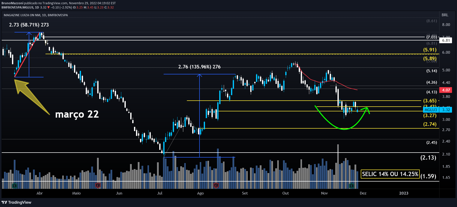Click the 5.00 price scale value

point(446,70)
